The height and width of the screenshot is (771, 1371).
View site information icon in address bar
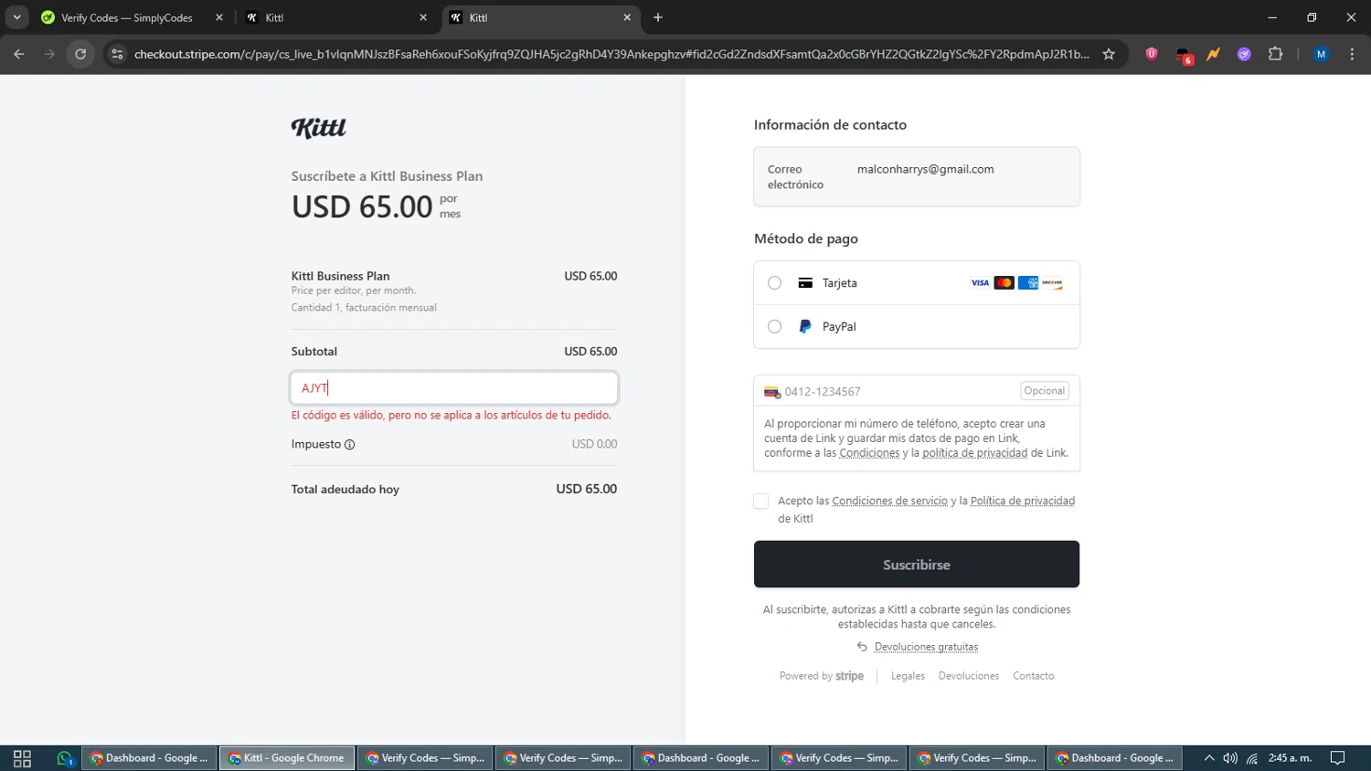[x=116, y=54]
